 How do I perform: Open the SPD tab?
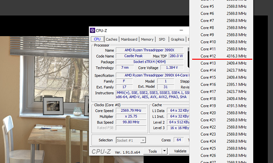point(162,39)
